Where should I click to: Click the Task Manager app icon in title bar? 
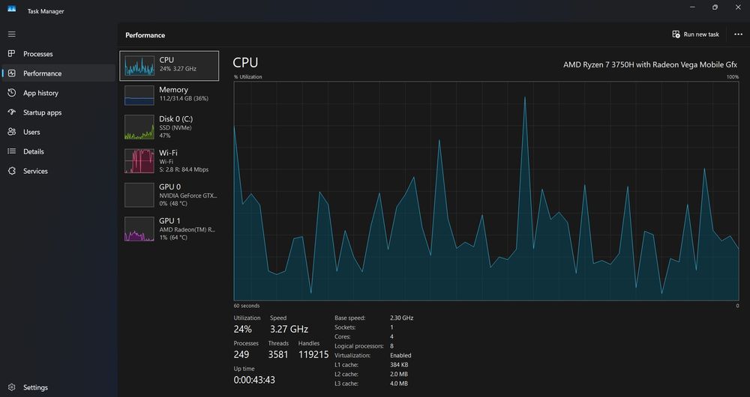point(11,8)
